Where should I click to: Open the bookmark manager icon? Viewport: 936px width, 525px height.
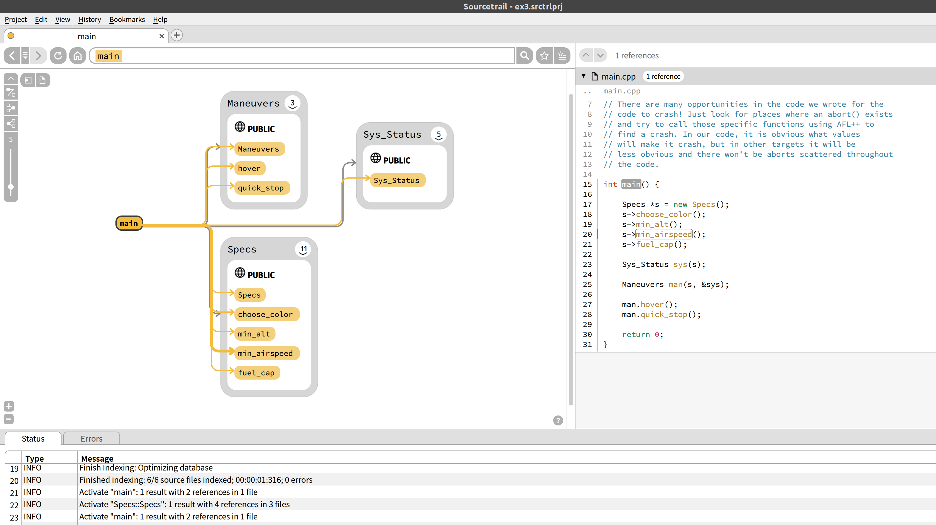562,56
